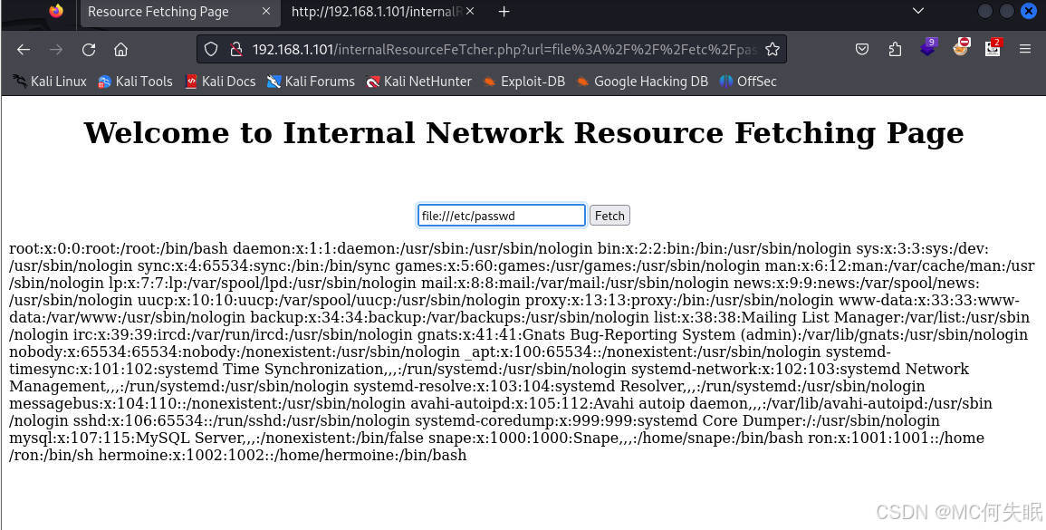Open Kali NetHunter bookmark
Screen dimensions: 1046x530
[418, 82]
